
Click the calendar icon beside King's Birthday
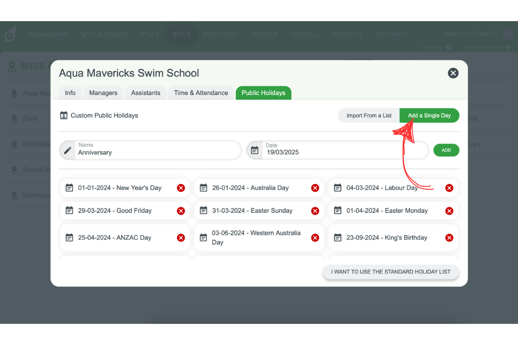point(338,238)
